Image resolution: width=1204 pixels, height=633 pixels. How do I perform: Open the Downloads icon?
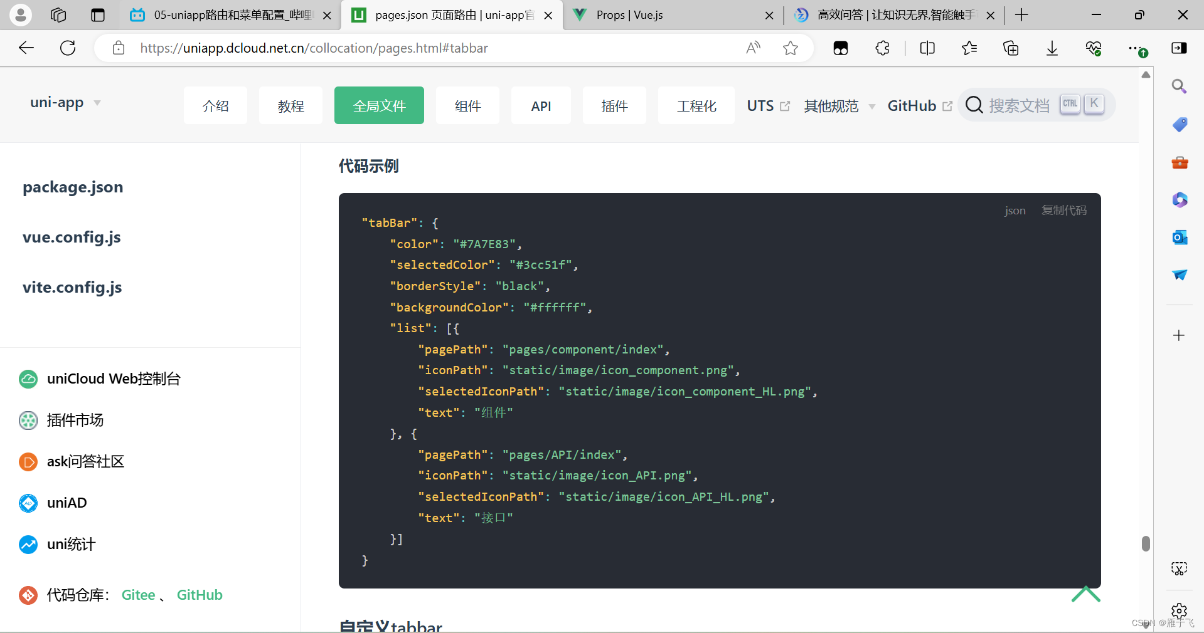coord(1052,48)
